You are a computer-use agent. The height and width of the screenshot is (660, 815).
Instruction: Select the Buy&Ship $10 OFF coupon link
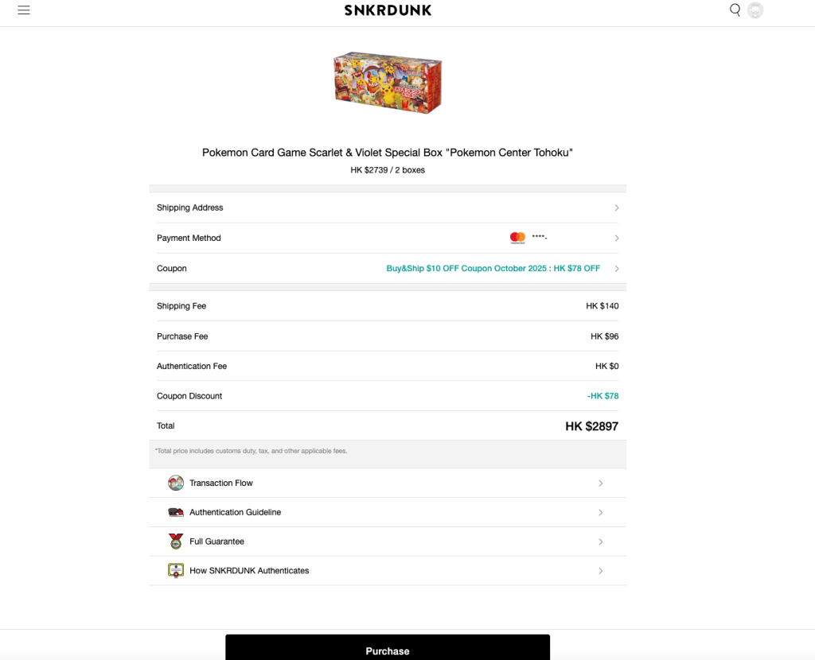(x=493, y=268)
